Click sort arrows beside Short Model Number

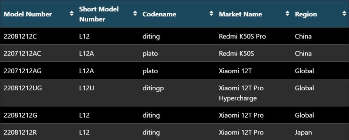(x=135, y=14)
